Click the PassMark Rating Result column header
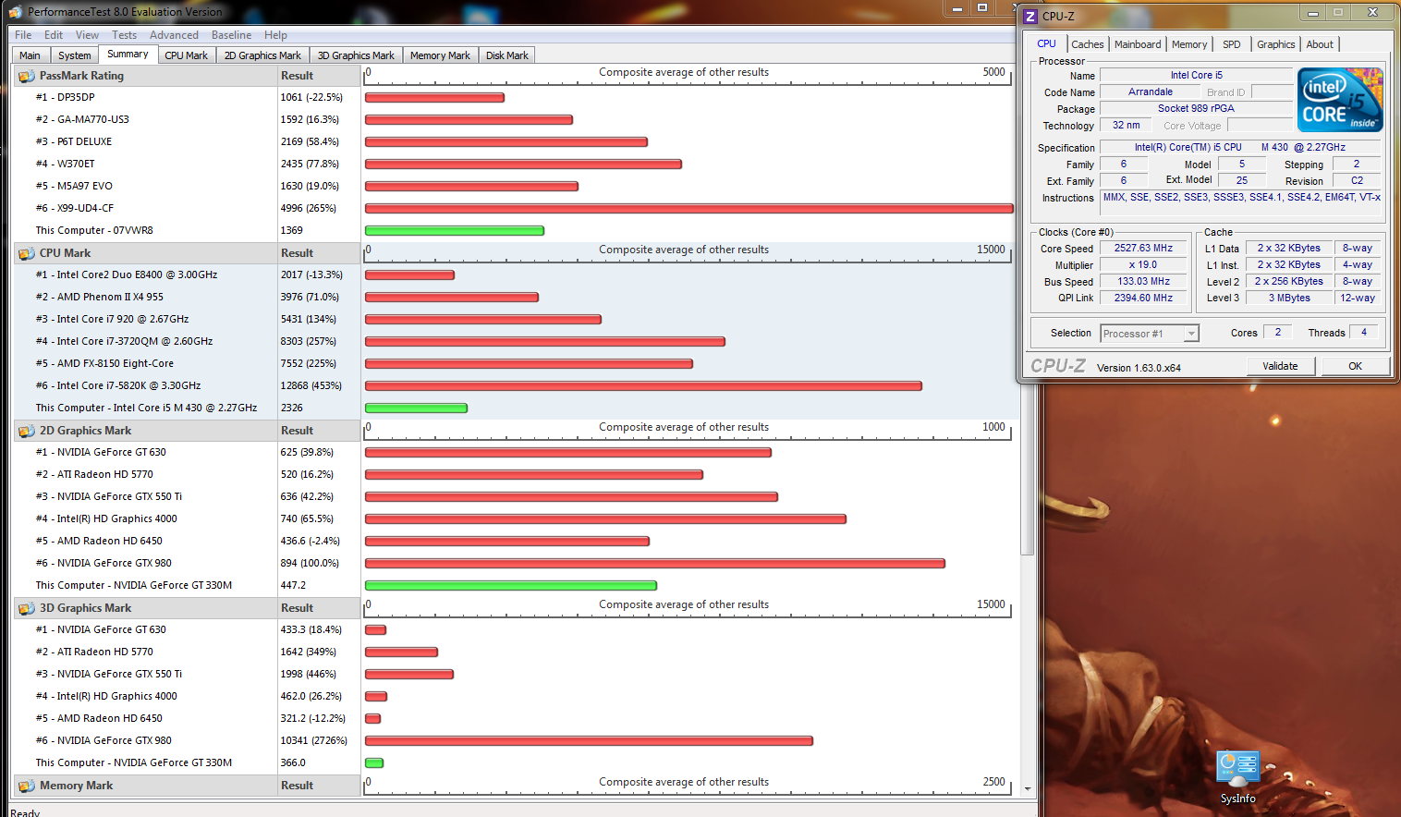1401x817 pixels. [x=319, y=76]
